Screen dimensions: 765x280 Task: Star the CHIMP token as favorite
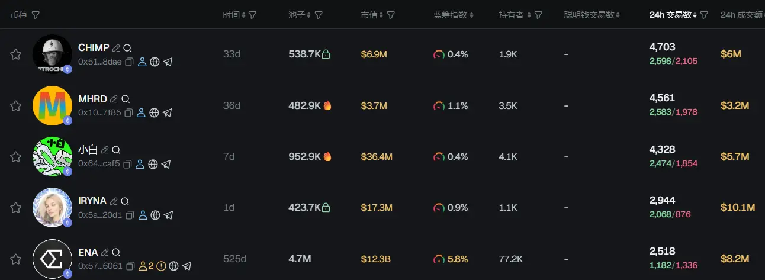tap(16, 54)
